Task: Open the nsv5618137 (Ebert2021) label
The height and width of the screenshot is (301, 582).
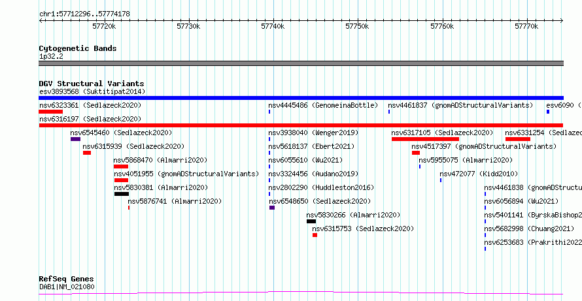Action: click(311, 146)
